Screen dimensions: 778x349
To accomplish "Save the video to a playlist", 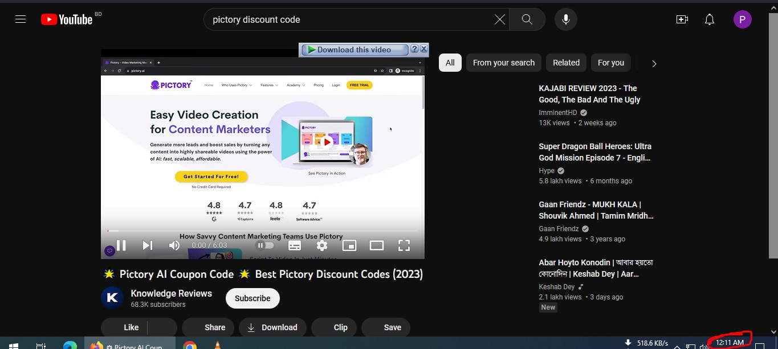I will pos(386,327).
